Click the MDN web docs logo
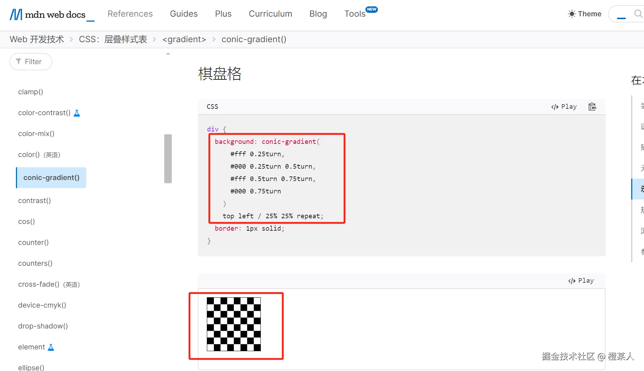Viewport: 644px width, 371px height. pos(52,14)
